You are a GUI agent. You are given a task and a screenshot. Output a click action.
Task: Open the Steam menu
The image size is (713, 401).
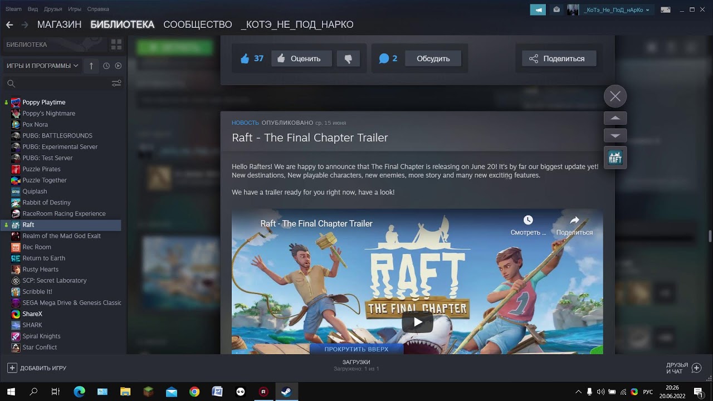coord(13,9)
